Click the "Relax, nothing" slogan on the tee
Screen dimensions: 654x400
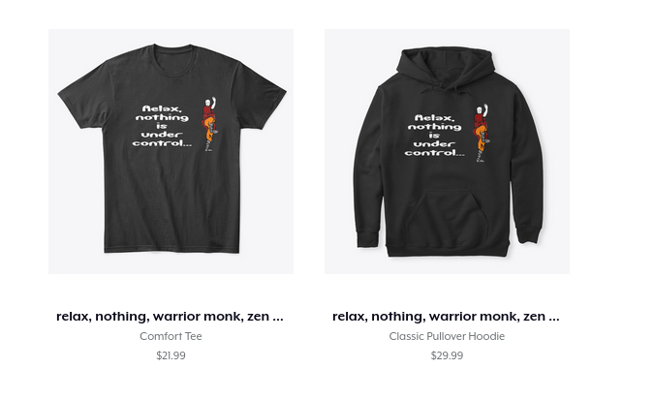pos(162,113)
